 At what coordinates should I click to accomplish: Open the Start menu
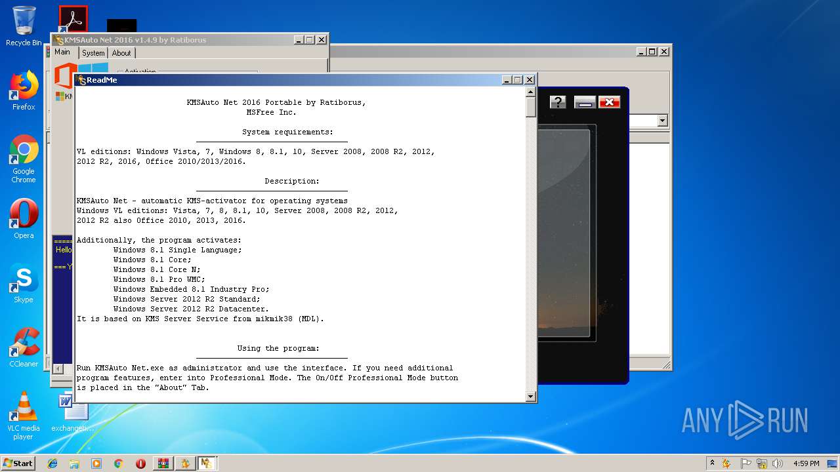tap(18, 463)
